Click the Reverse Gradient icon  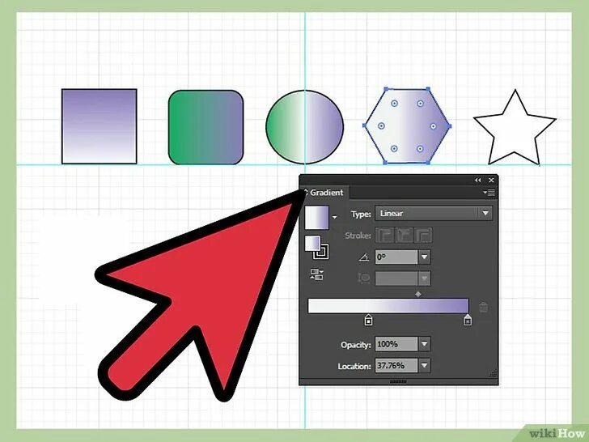coord(316,274)
